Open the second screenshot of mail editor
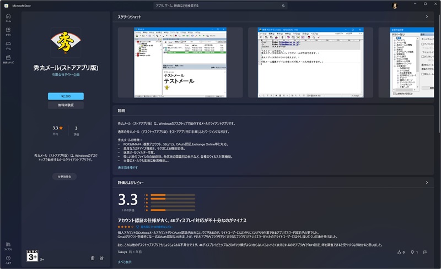Screen dimensions: 441x269 310,62
